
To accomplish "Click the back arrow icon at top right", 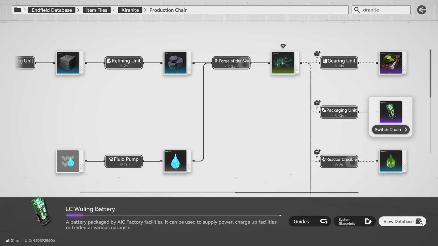I will [x=422, y=10].
